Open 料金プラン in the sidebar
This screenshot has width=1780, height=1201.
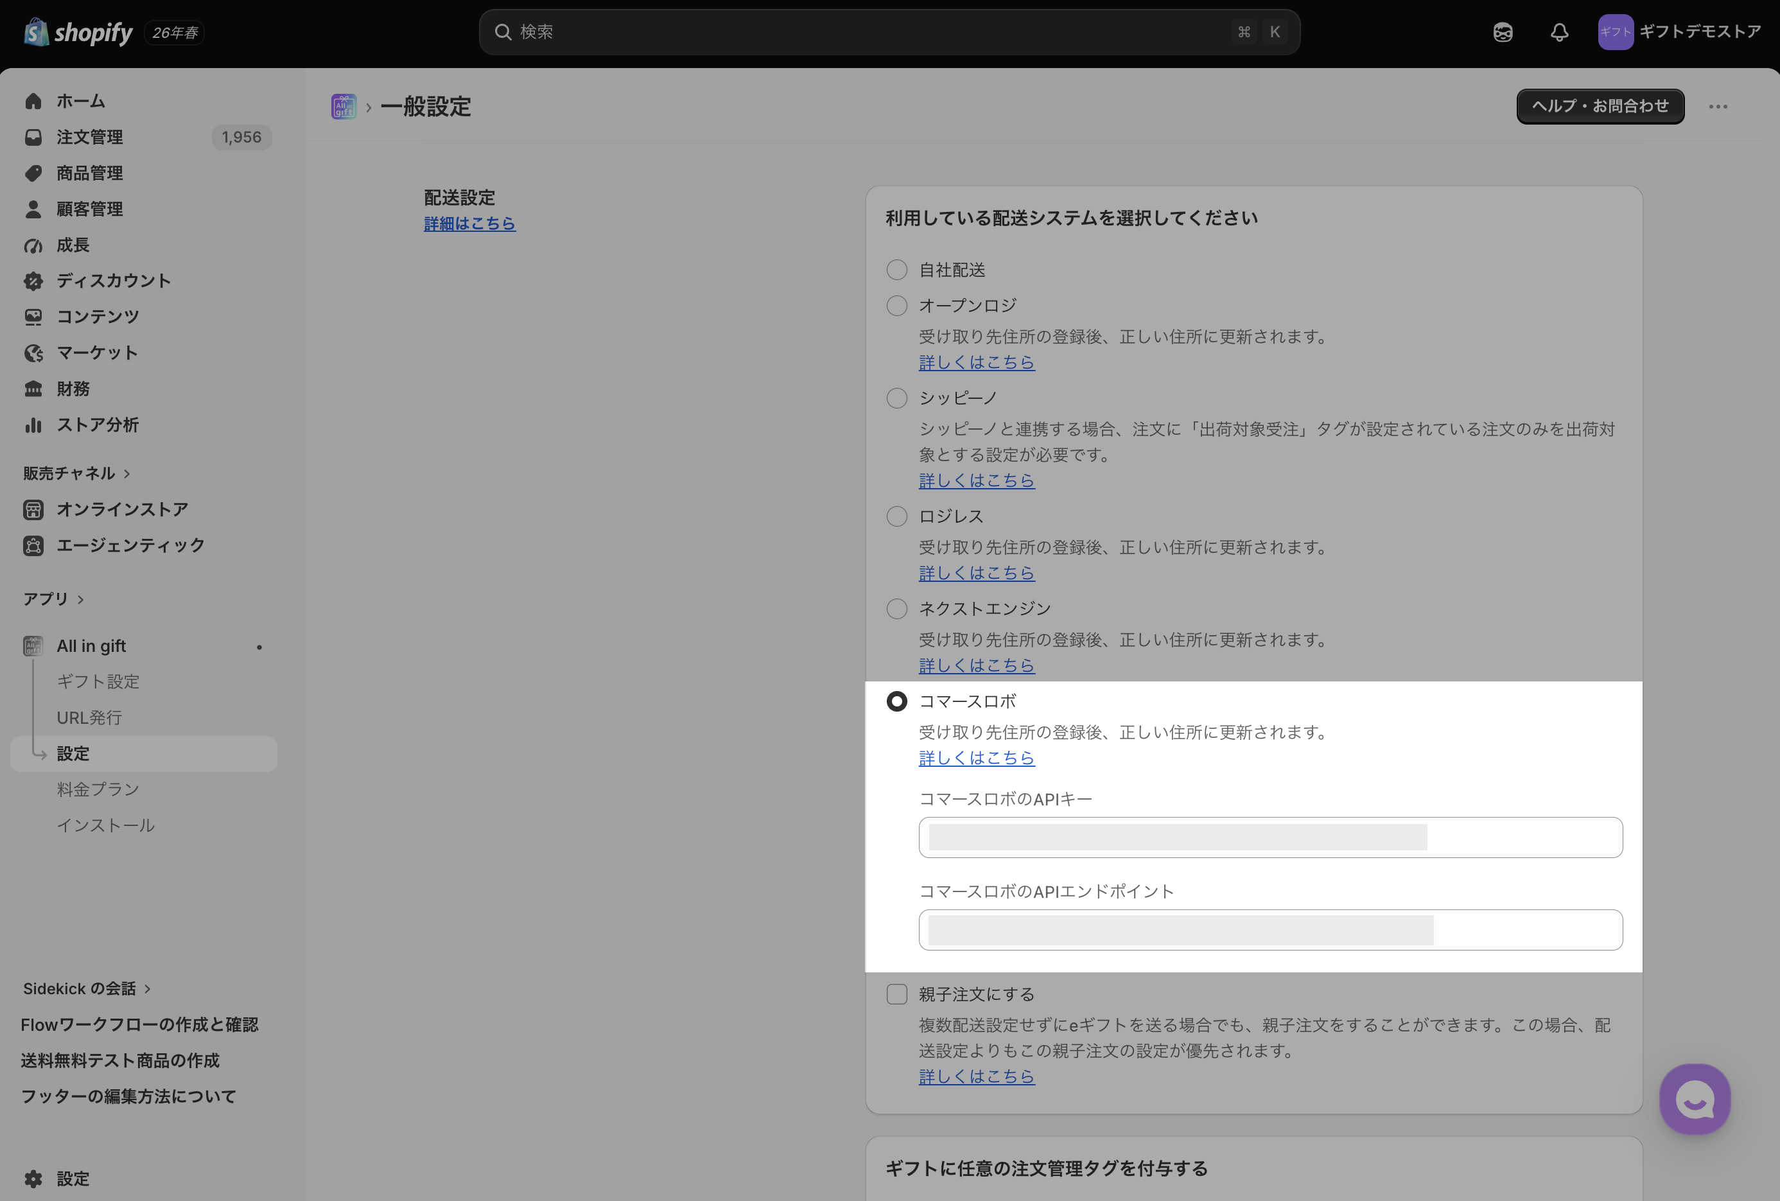pos(98,790)
